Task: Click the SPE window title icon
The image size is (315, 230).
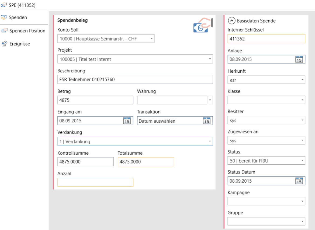Action: pyautogui.click(x=4, y=5)
